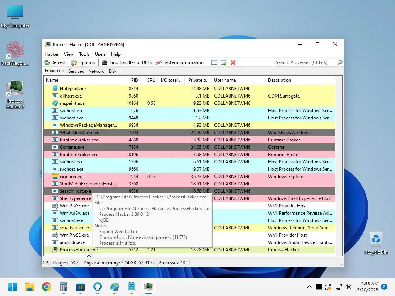Open the Recycle Bin desktop icon
This screenshot has width=395, height=296.
click(x=376, y=243)
